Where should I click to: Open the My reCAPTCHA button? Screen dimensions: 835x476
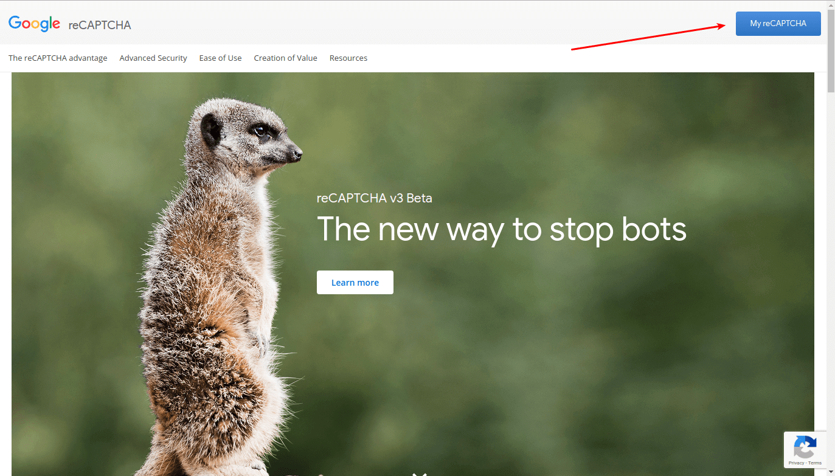778,24
